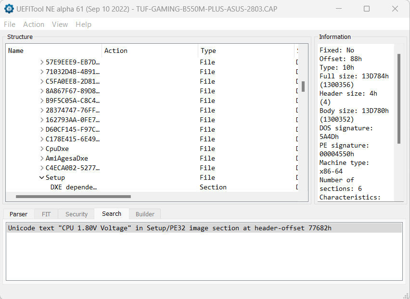Select the C4ECA0B2-5277 tree entry

[x=73, y=168]
